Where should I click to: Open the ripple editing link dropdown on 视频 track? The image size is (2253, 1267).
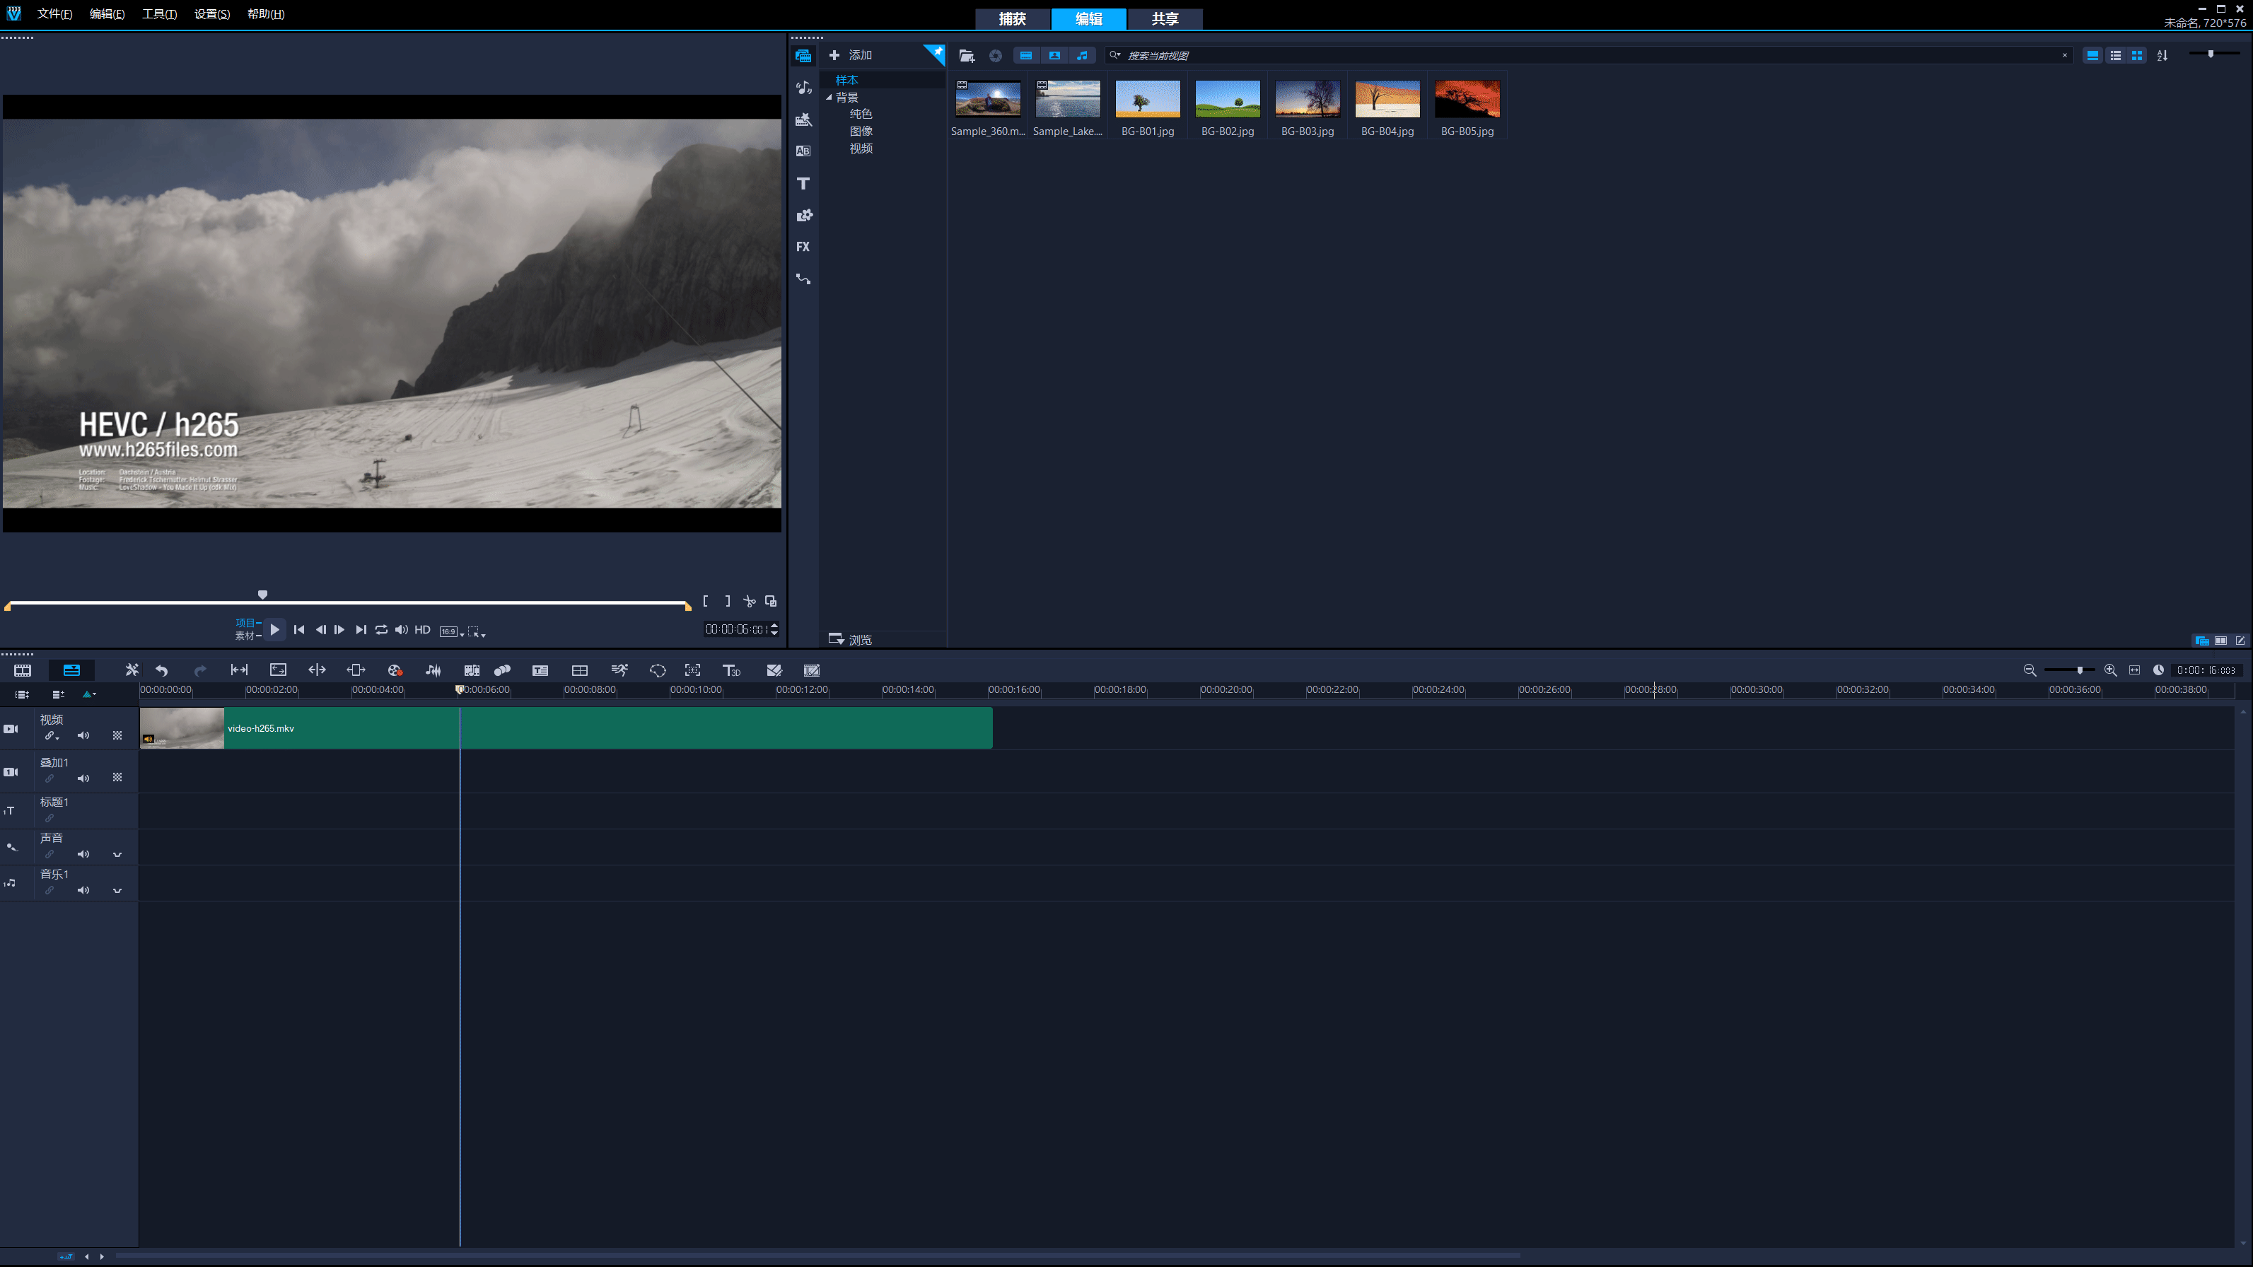(52, 735)
